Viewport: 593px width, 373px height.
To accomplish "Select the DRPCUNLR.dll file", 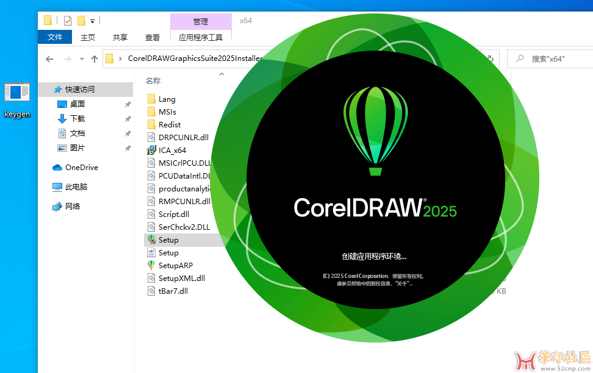I will [184, 138].
